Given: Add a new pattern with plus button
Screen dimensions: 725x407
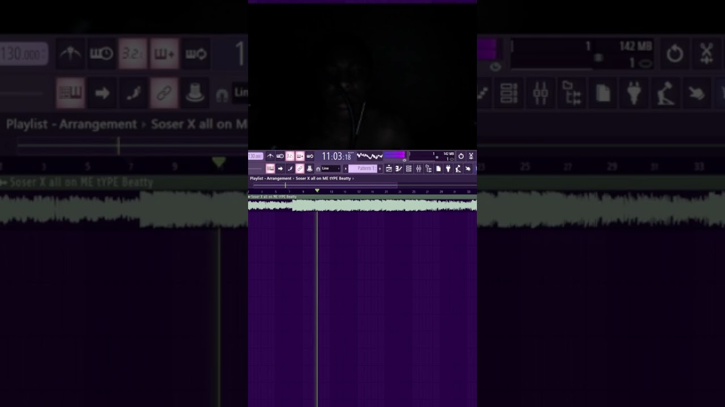Looking at the screenshot, I should 380,168.
